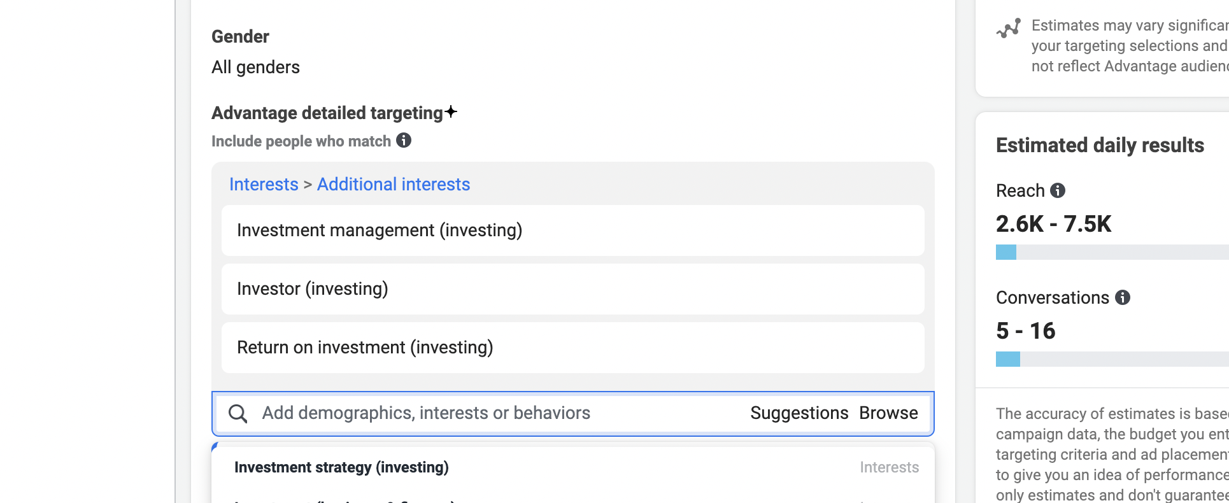The image size is (1229, 503).
Task: Click the Estimated daily results heading
Action: click(x=1100, y=145)
